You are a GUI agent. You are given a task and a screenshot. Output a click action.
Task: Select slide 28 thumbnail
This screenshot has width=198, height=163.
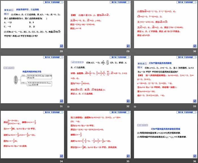coord(32,25)
